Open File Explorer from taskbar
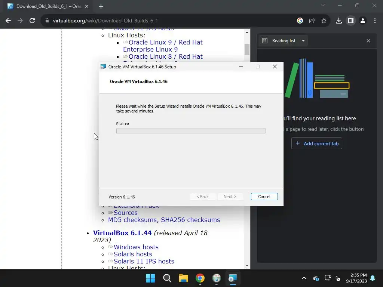 pyautogui.click(x=184, y=278)
